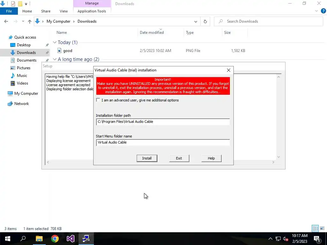Viewport: 327px width, 245px height.
Task: Click the Installation folder path field
Action: pyautogui.click(x=163, y=122)
